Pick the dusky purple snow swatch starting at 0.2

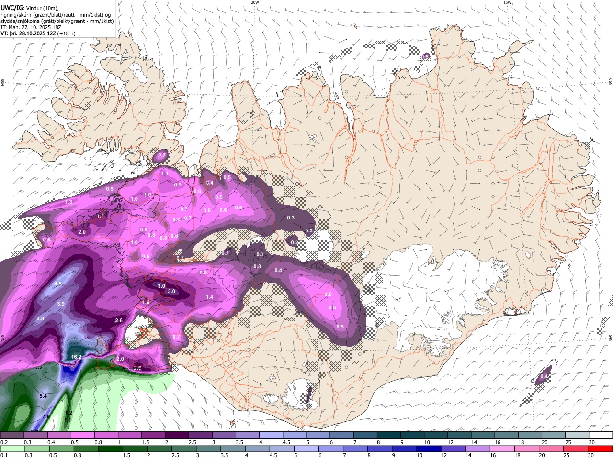pos(11,436)
